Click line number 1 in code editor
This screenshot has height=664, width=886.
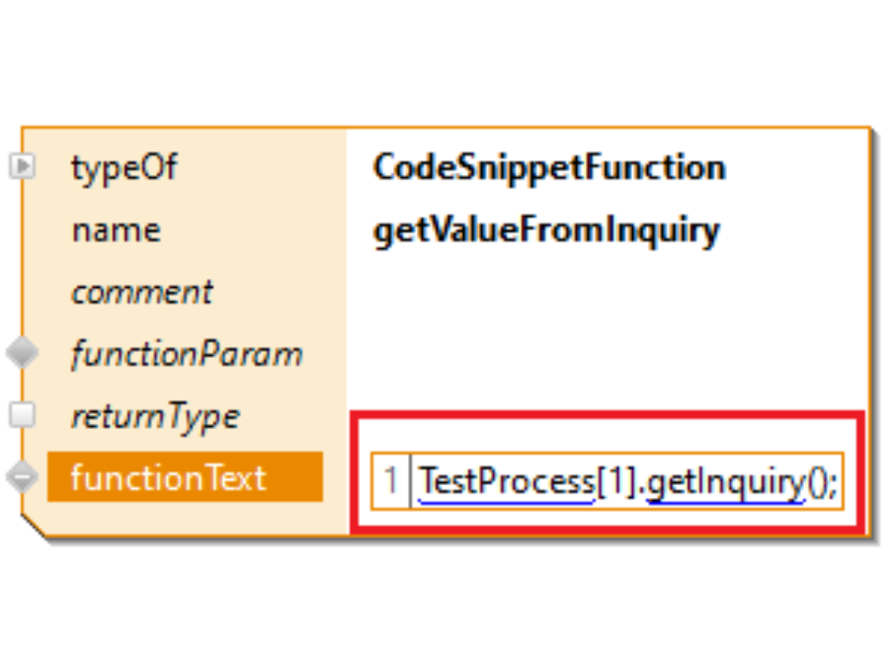[x=390, y=480]
